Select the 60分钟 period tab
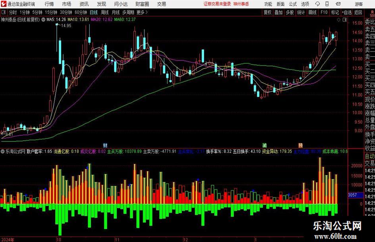 (x=81, y=12)
